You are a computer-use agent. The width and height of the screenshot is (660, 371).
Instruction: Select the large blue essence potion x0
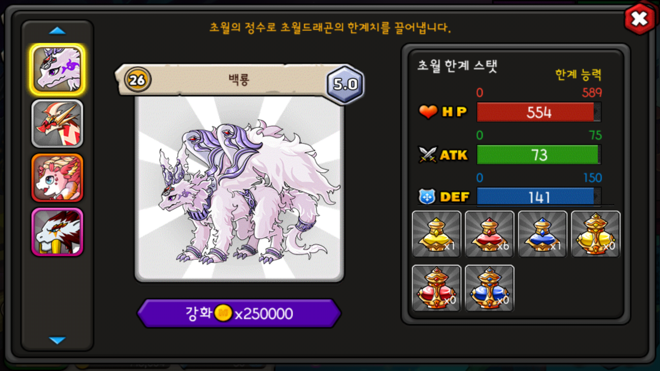click(x=489, y=288)
